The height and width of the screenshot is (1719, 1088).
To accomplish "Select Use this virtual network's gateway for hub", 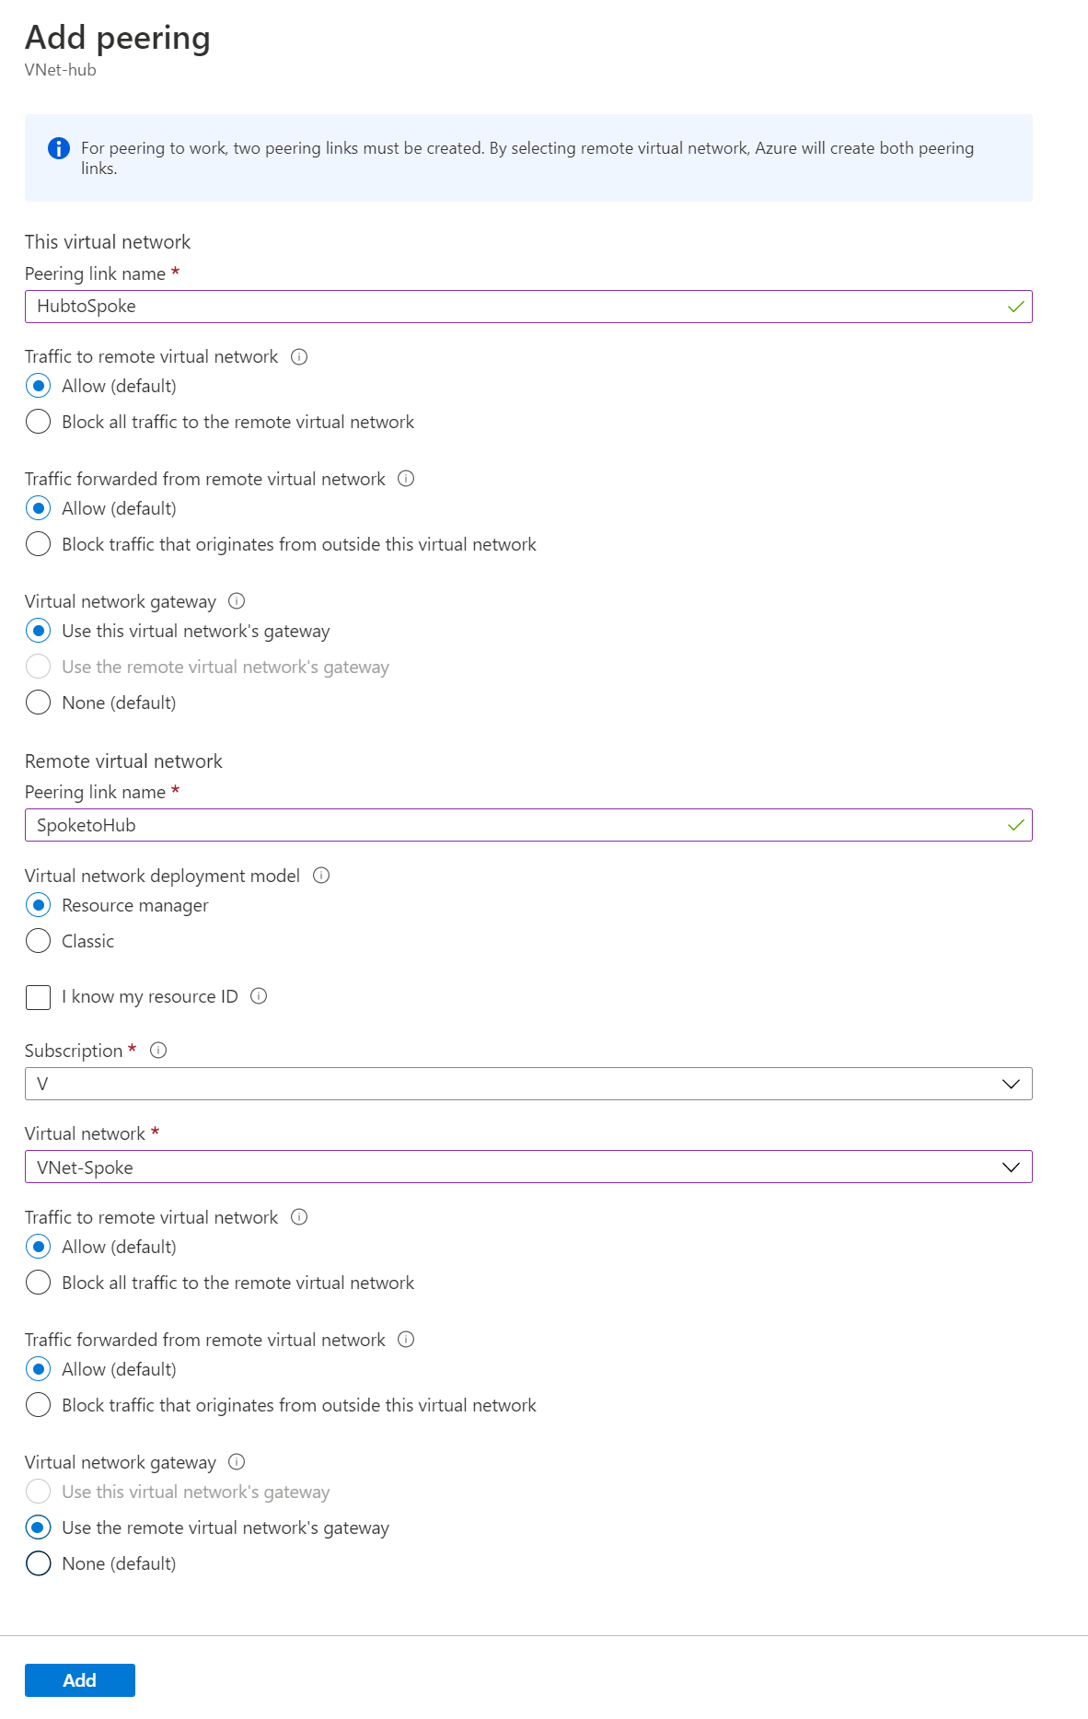I will pyautogui.click(x=39, y=631).
